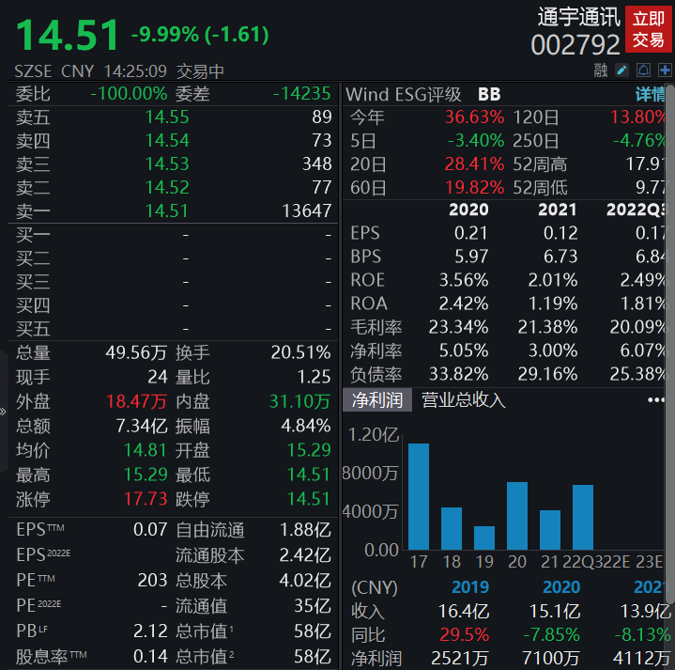The image size is (675, 670).
Task: Click the Wind ESG评级 BB rating
Action: (489, 94)
